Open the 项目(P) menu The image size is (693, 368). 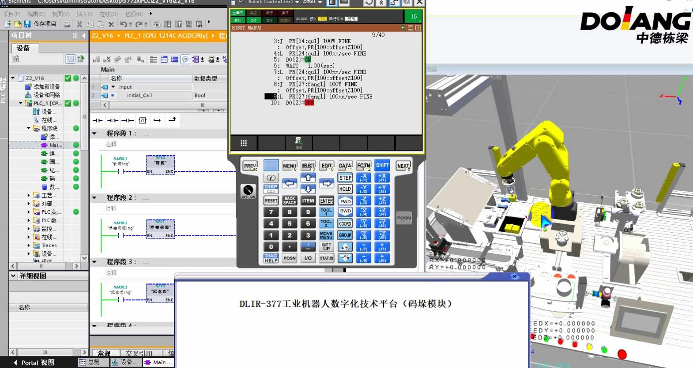[12, 14]
